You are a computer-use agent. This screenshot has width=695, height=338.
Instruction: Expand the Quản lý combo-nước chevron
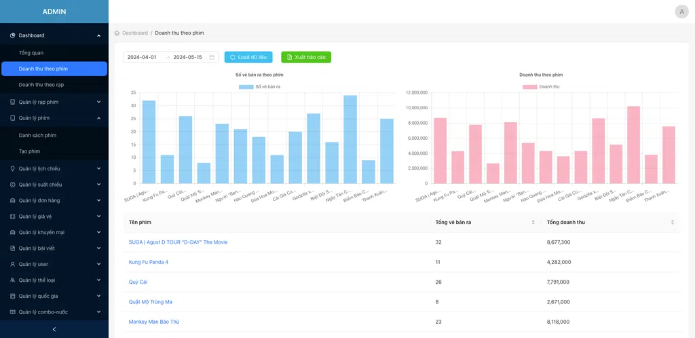pos(99,312)
